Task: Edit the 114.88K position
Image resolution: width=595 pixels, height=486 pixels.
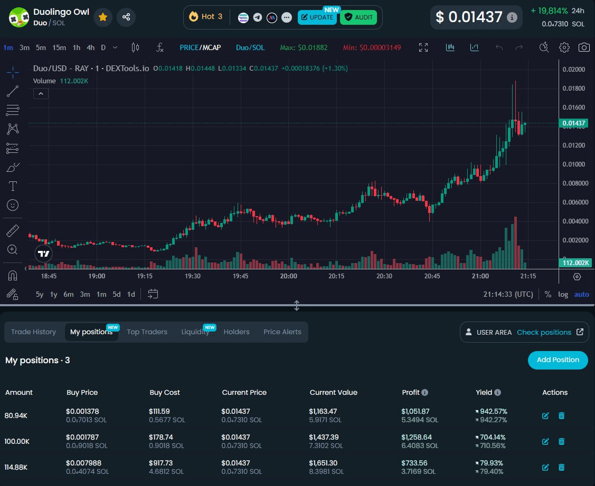Action: click(545, 467)
